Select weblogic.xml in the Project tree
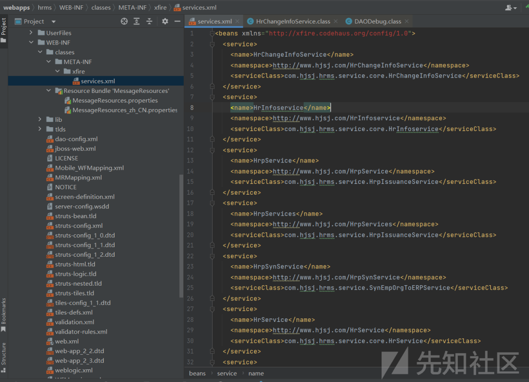The image size is (529, 382). coord(73,370)
